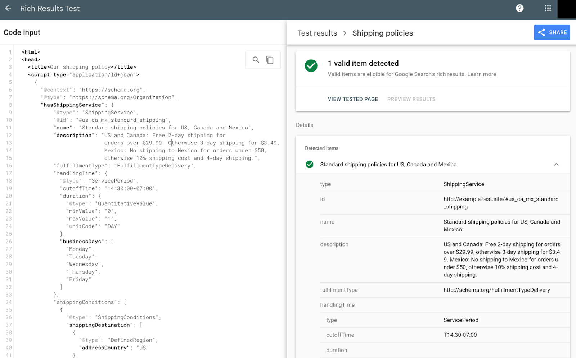Screen dimensions: 576x358
Task: Click the search icon in the code panel
Action: pyautogui.click(x=256, y=60)
